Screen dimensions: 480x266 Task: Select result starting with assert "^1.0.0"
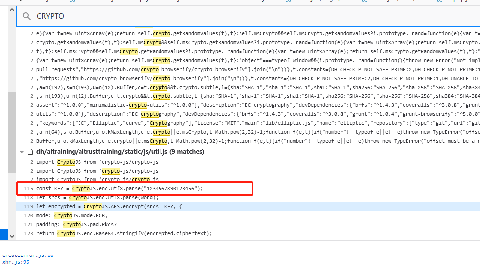tap(199, 105)
